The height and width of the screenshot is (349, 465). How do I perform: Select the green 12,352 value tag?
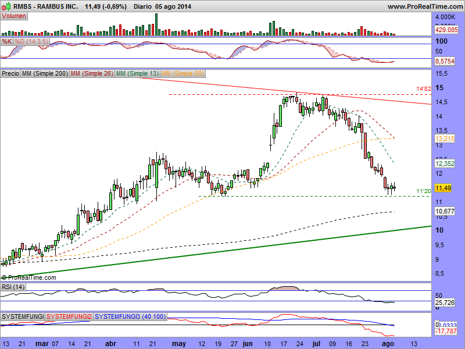445,163
